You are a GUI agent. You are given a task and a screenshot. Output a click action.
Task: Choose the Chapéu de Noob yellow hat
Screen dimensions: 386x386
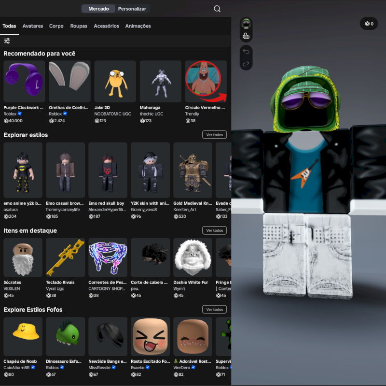(x=23, y=336)
